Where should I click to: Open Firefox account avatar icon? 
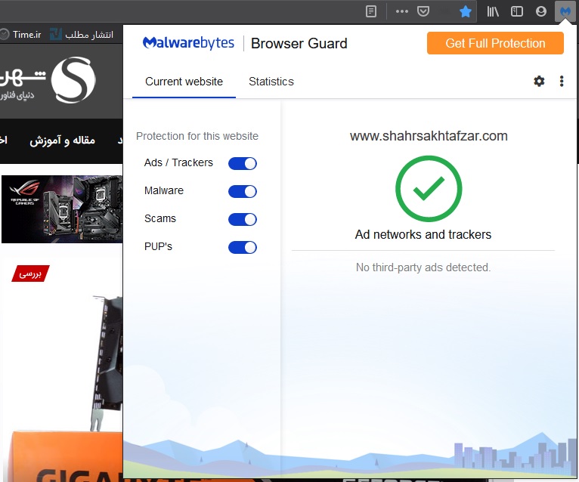541,11
